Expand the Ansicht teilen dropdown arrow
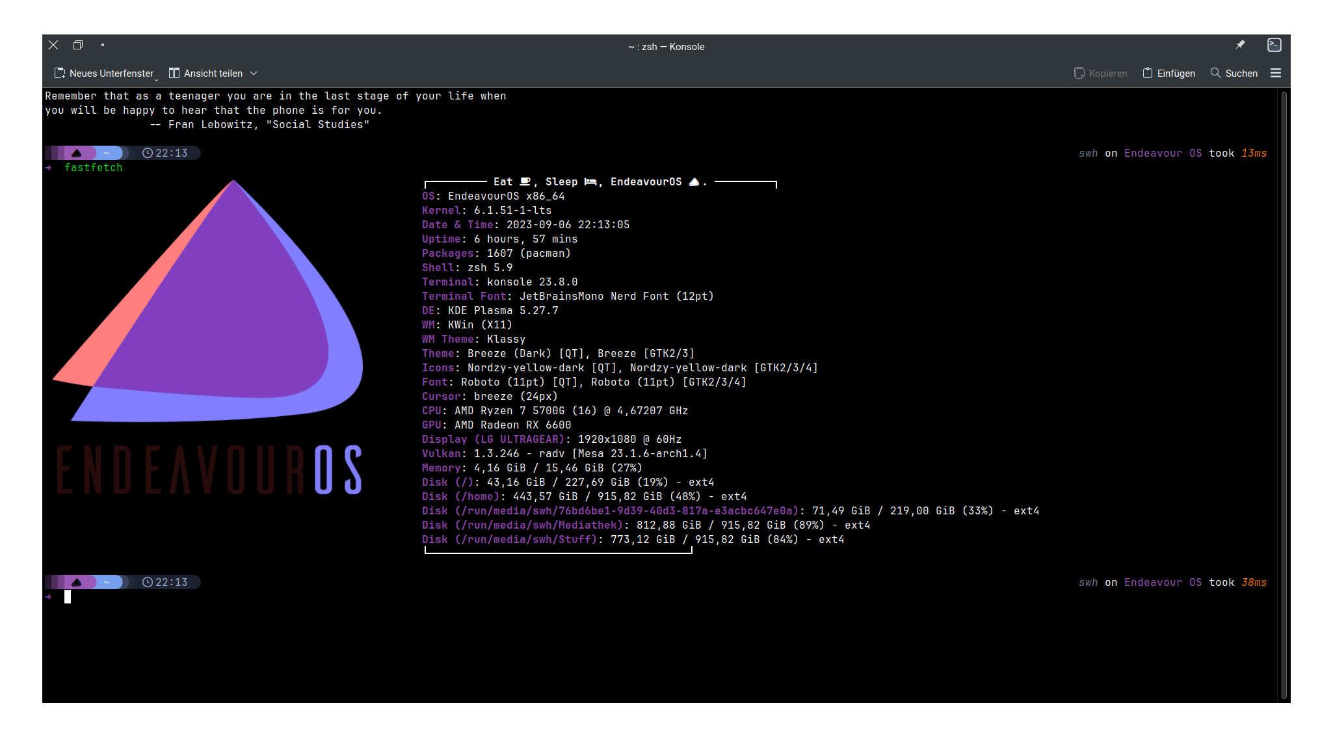 tap(254, 73)
